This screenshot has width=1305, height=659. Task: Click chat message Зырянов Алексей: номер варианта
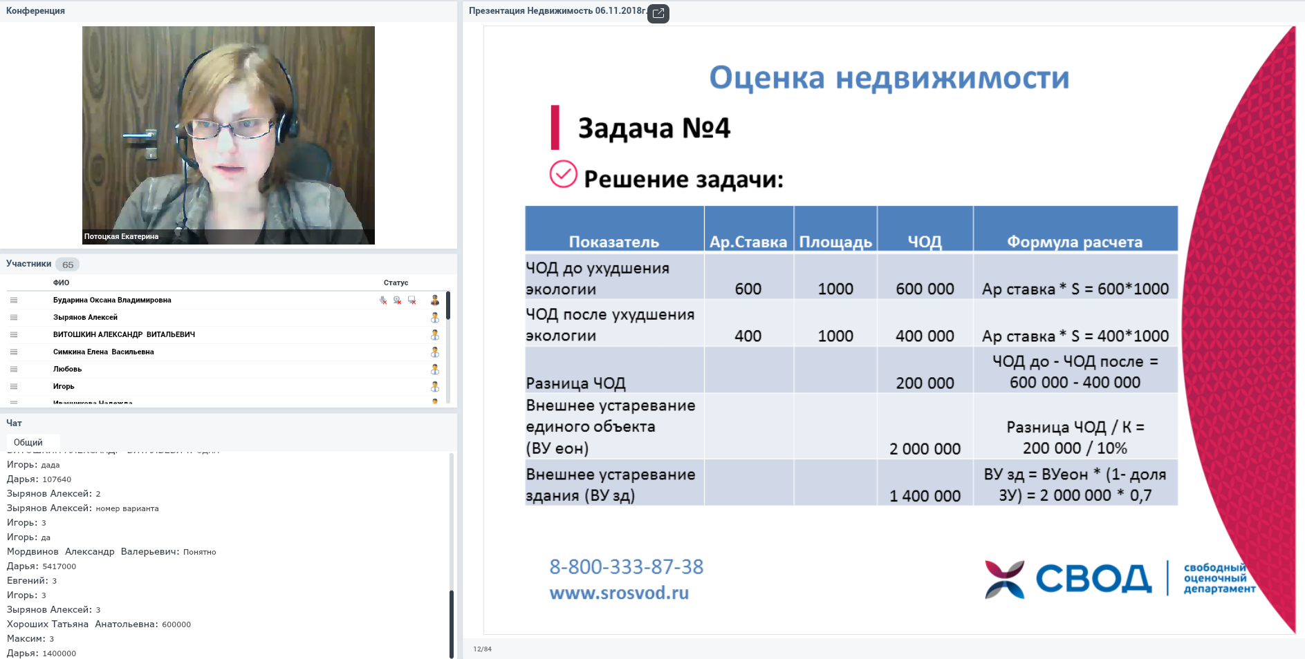point(83,508)
